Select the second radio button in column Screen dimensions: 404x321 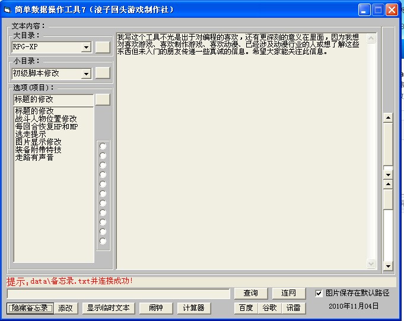(x=103, y=155)
